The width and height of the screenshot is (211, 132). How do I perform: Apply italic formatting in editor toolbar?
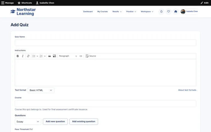(23, 56)
